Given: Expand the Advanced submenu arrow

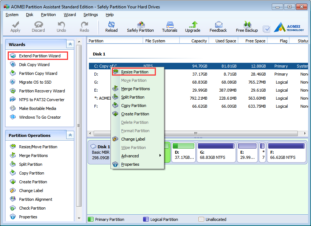Looking at the screenshot, I should (x=160, y=156).
